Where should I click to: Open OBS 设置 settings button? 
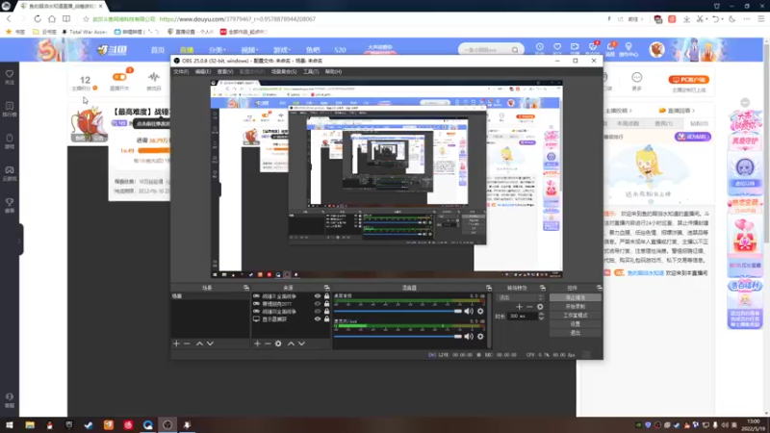(575, 324)
